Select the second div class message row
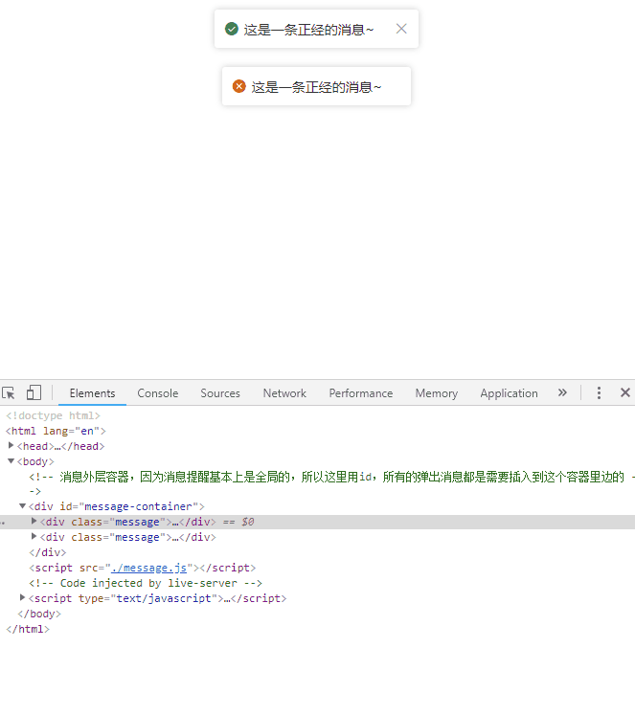 [x=127, y=537]
